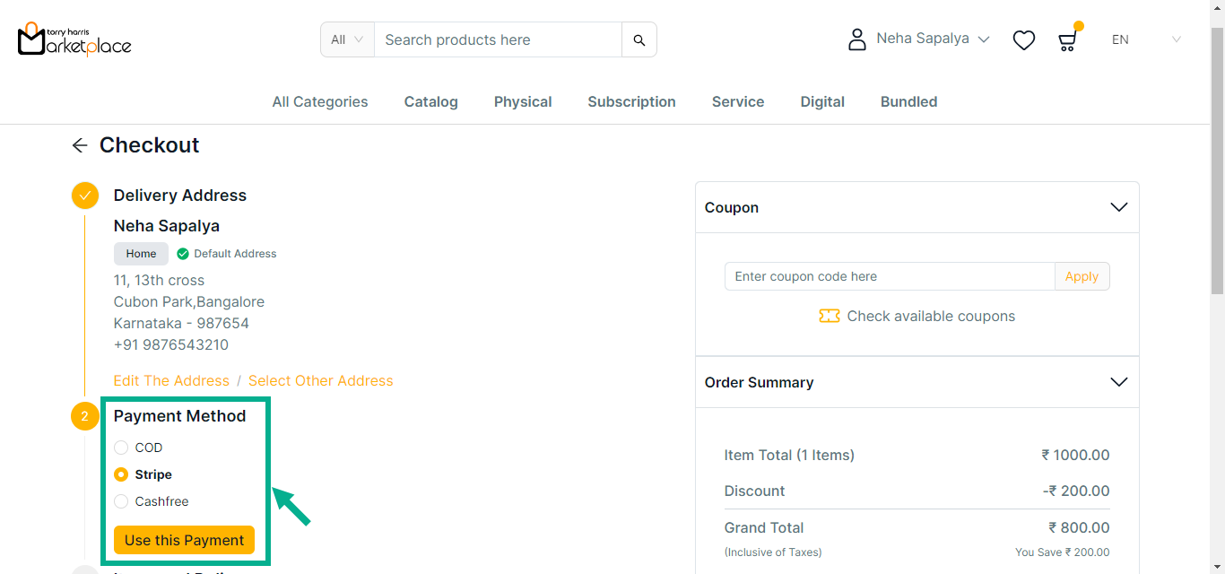Click the back arrow beside Checkout
Viewport: 1225px width, 574px height.
click(x=80, y=145)
